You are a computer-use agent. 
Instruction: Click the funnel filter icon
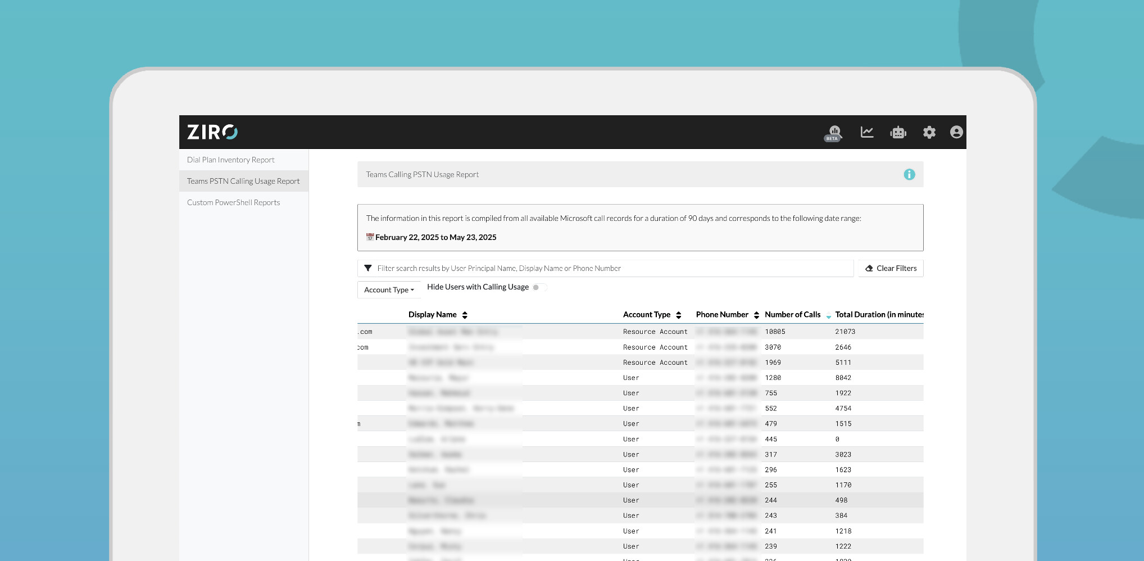[368, 268]
